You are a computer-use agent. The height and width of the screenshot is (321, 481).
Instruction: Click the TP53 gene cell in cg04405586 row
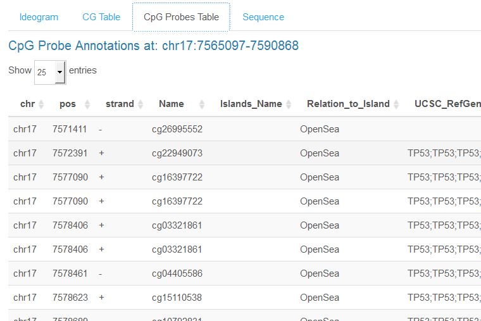444,274
